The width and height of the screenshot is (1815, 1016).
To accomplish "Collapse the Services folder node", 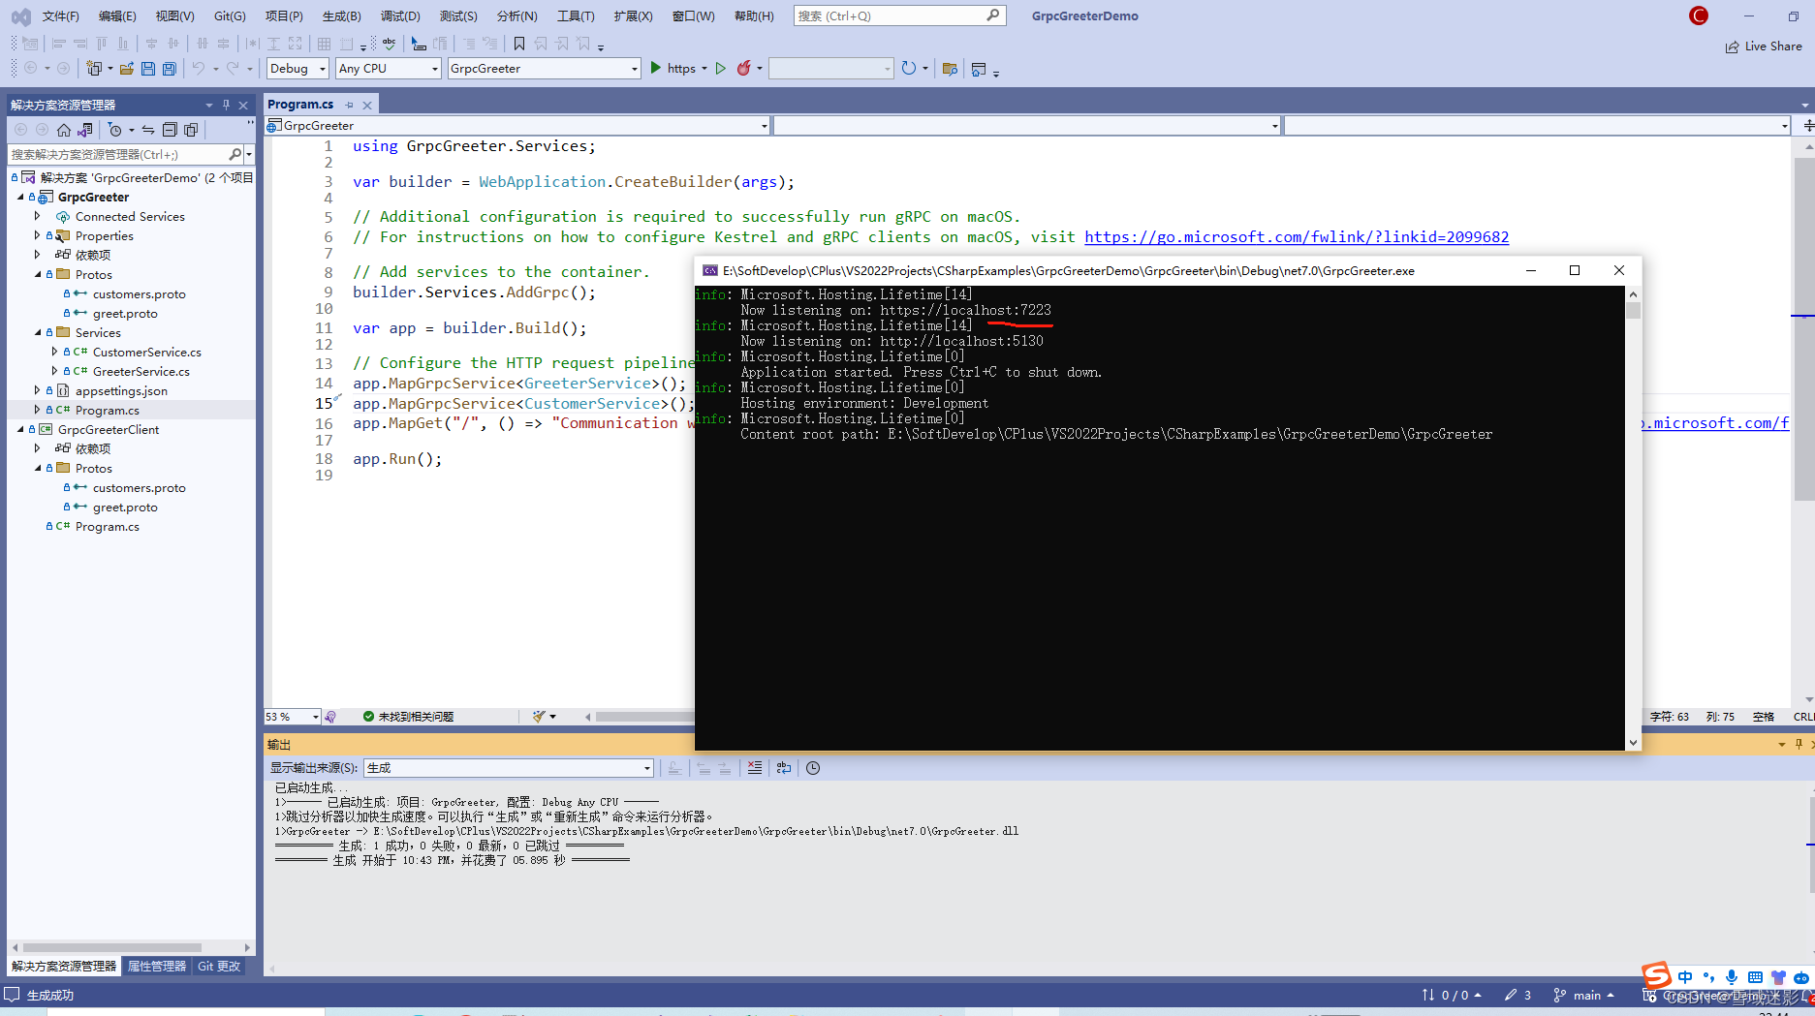I will click(x=38, y=332).
